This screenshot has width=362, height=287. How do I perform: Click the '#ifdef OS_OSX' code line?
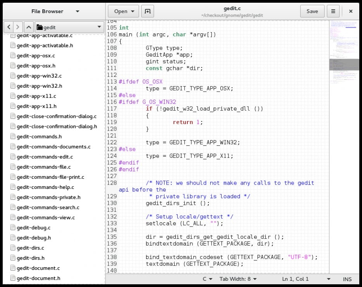tap(140, 82)
